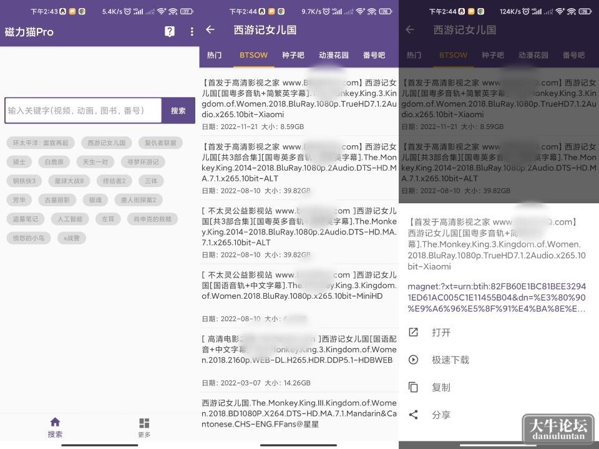The image size is (599, 449).
Task: Tap the 钢铁侠3 suggestion chip
Action: coord(24,181)
